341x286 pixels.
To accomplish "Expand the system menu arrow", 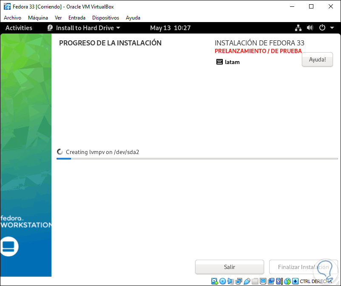I will [x=332, y=28].
